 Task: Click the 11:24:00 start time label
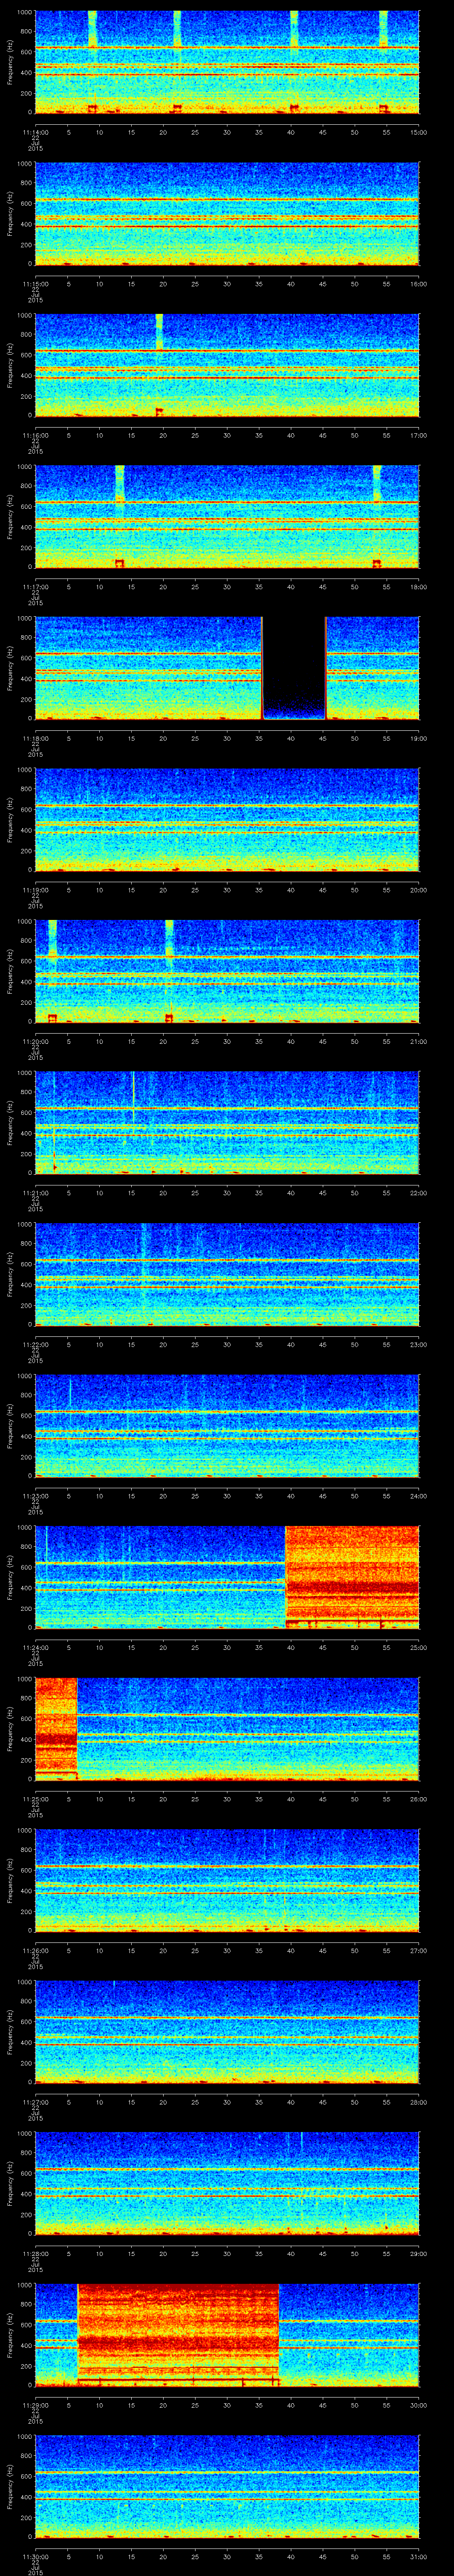click(35, 1647)
